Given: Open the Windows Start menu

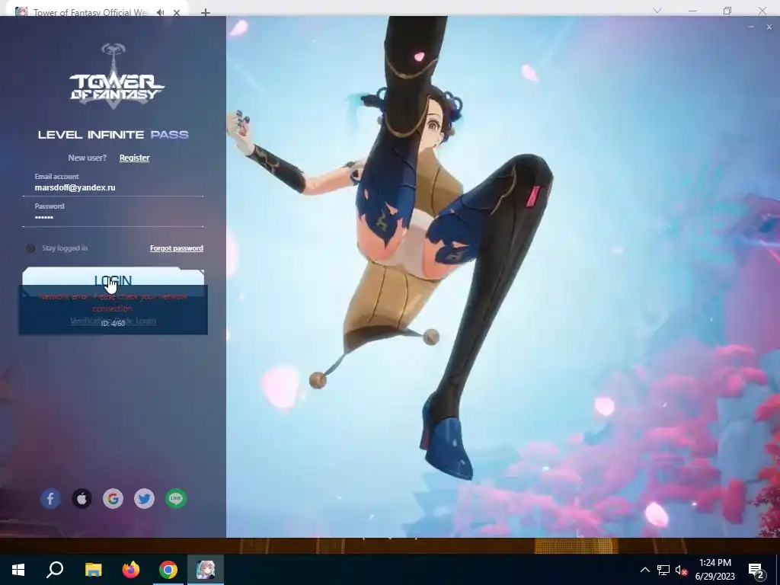Looking at the screenshot, I should click(x=18, y=570).
